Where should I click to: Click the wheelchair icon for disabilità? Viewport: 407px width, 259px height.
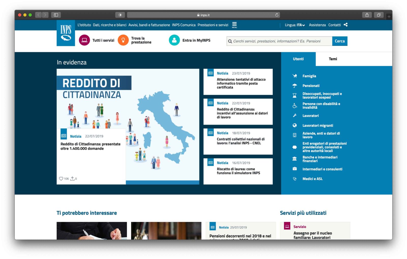click(x=295, y=106)
